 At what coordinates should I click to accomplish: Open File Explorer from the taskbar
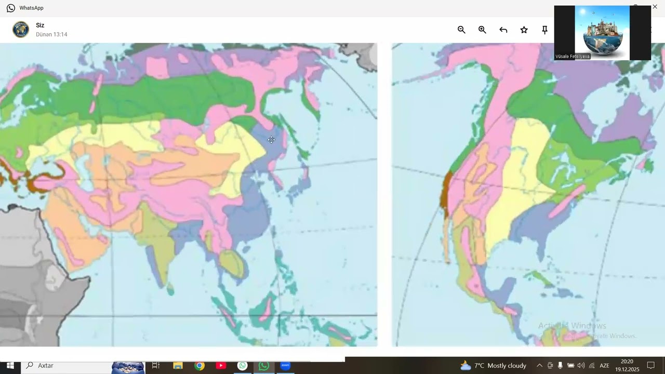coord(178,366)
